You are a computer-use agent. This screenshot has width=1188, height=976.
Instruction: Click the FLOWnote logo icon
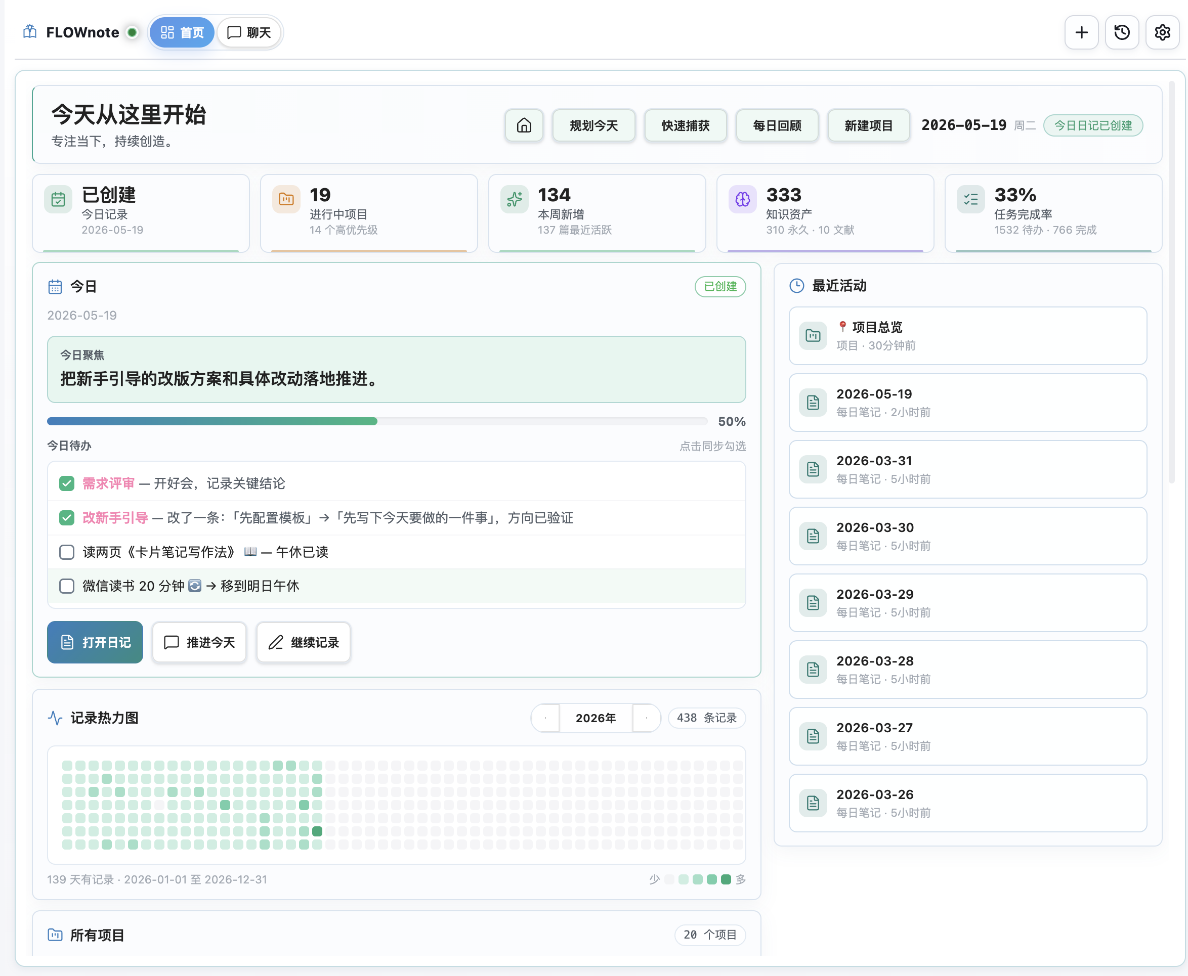[x=30, y=32]
